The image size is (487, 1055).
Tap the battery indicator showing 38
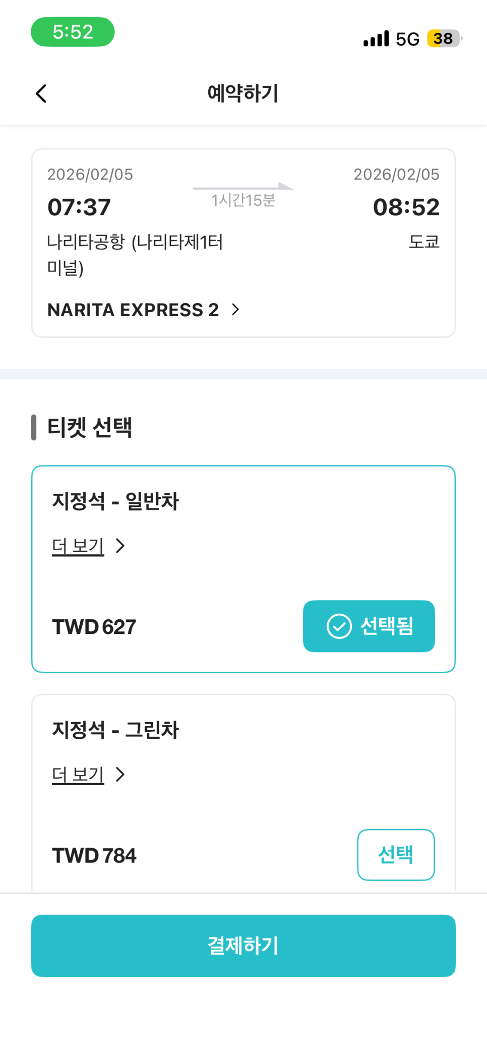[x=444, y=39]
